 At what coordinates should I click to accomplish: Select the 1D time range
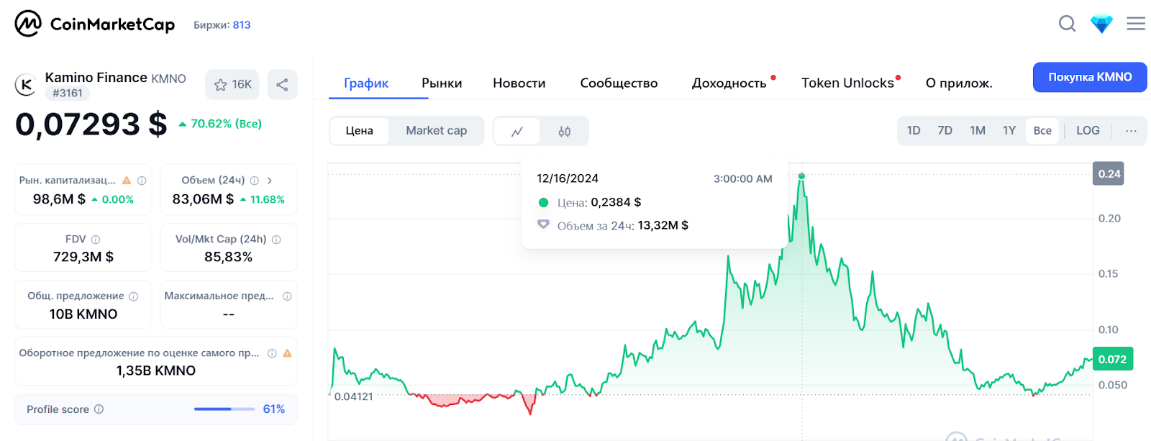914,131
